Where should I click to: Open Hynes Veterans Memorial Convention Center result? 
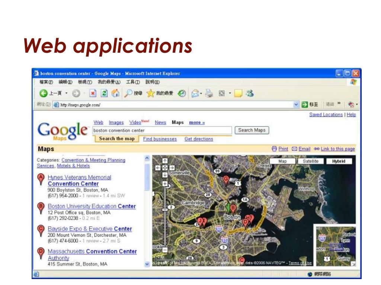pos(79,180)
